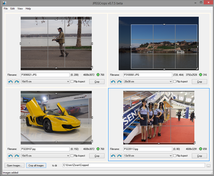The width and height of the screenshot is (214, 176).
Task: Rotate P3090021.JPG counterclockwise
Action: pyautogui.click(x=10, y=82)
